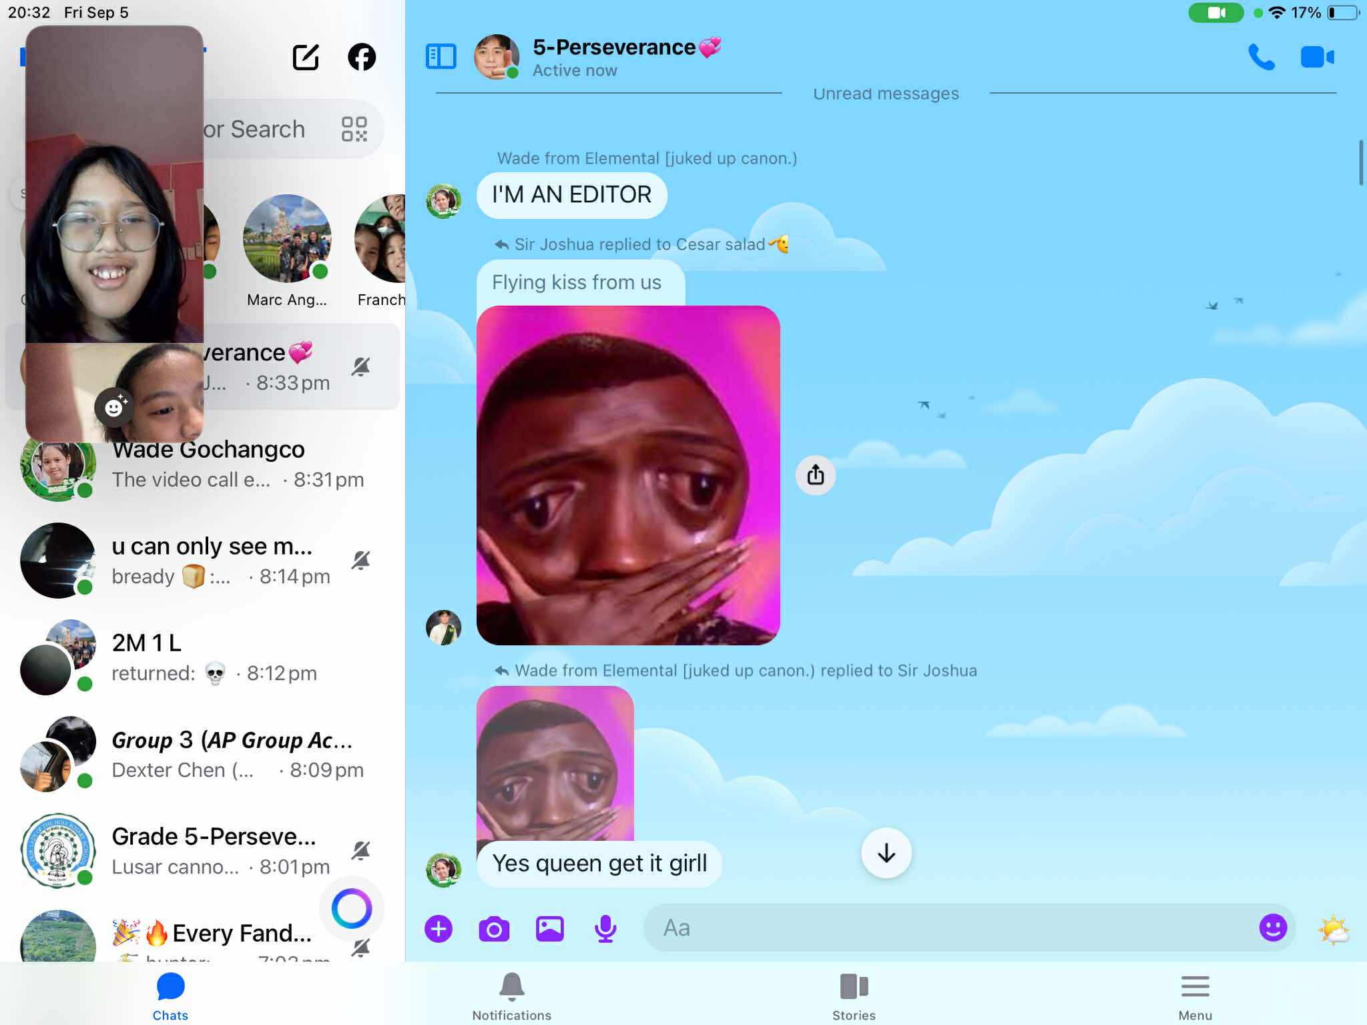This screenshot has height=1025, width=1367.
Task: Share the large crying meme image
Action: coord(816,475)
